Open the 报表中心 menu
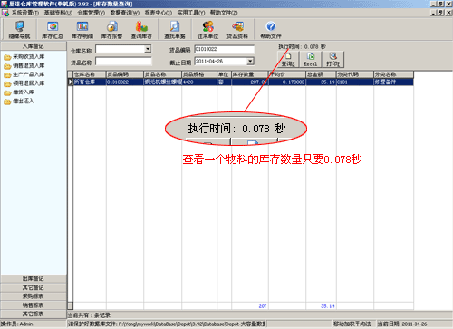Image resolution: width=453 pixels, height=329 pixels. (x=159, y=13)
